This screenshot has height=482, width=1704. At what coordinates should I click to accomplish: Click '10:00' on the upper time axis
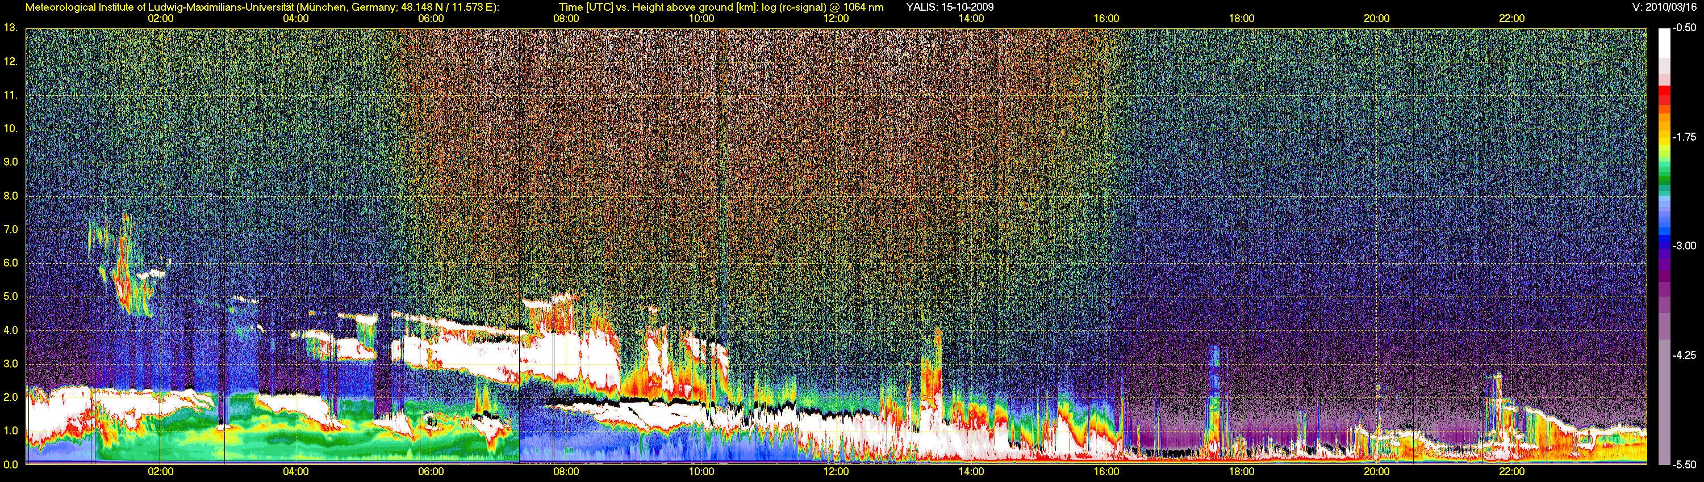701,19
